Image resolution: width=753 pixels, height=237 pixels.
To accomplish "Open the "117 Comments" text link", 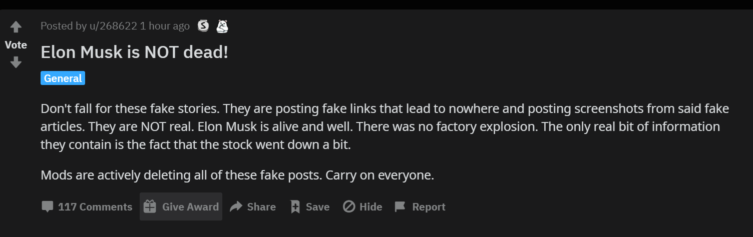I will [x=95, y=207].
